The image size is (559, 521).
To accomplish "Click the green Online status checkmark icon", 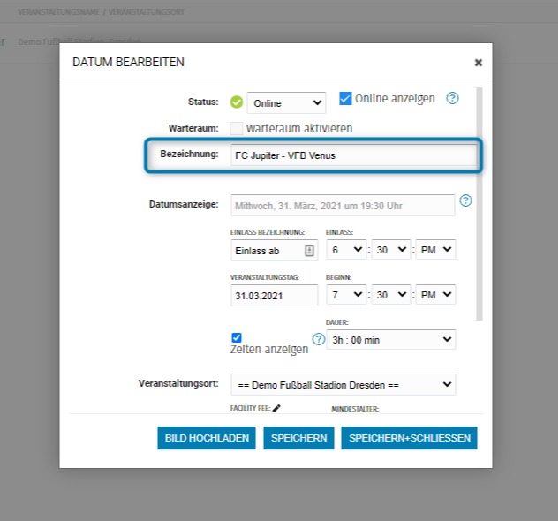I will [236, 102].
